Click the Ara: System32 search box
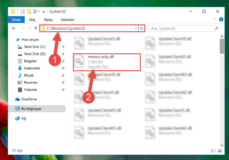This screenshot has width=229, height=160. click(185, 28)
